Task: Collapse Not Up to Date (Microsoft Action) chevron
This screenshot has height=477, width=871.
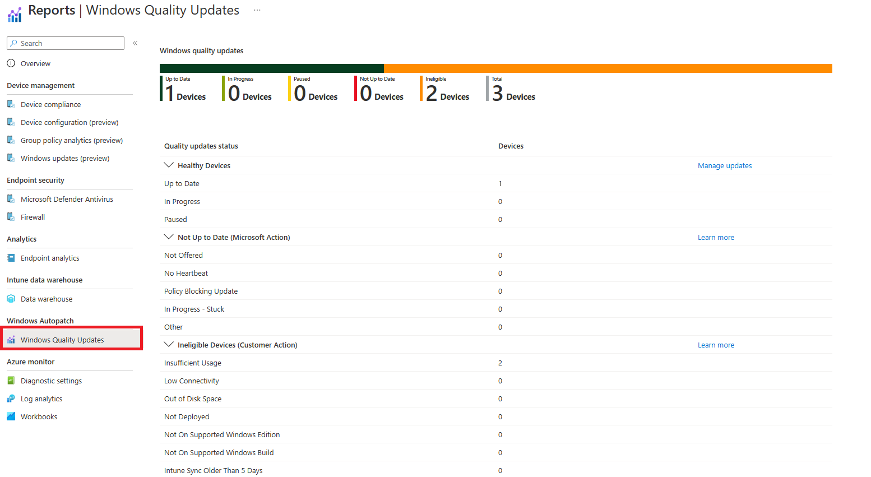Action: click(168, 237)
